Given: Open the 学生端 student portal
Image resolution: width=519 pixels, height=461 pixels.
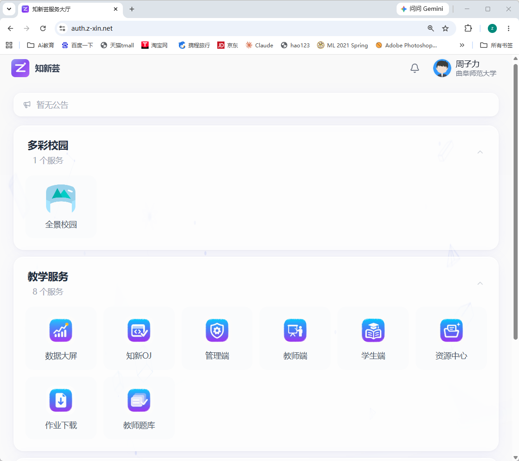Looking at the screenshot, I should 374,338.
